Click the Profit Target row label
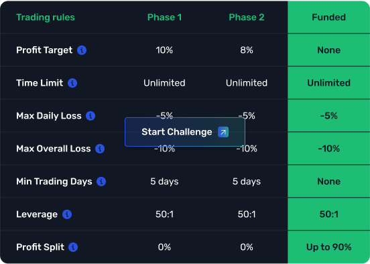The width and height of the screenshot is (370, 264). pos(44,50)
